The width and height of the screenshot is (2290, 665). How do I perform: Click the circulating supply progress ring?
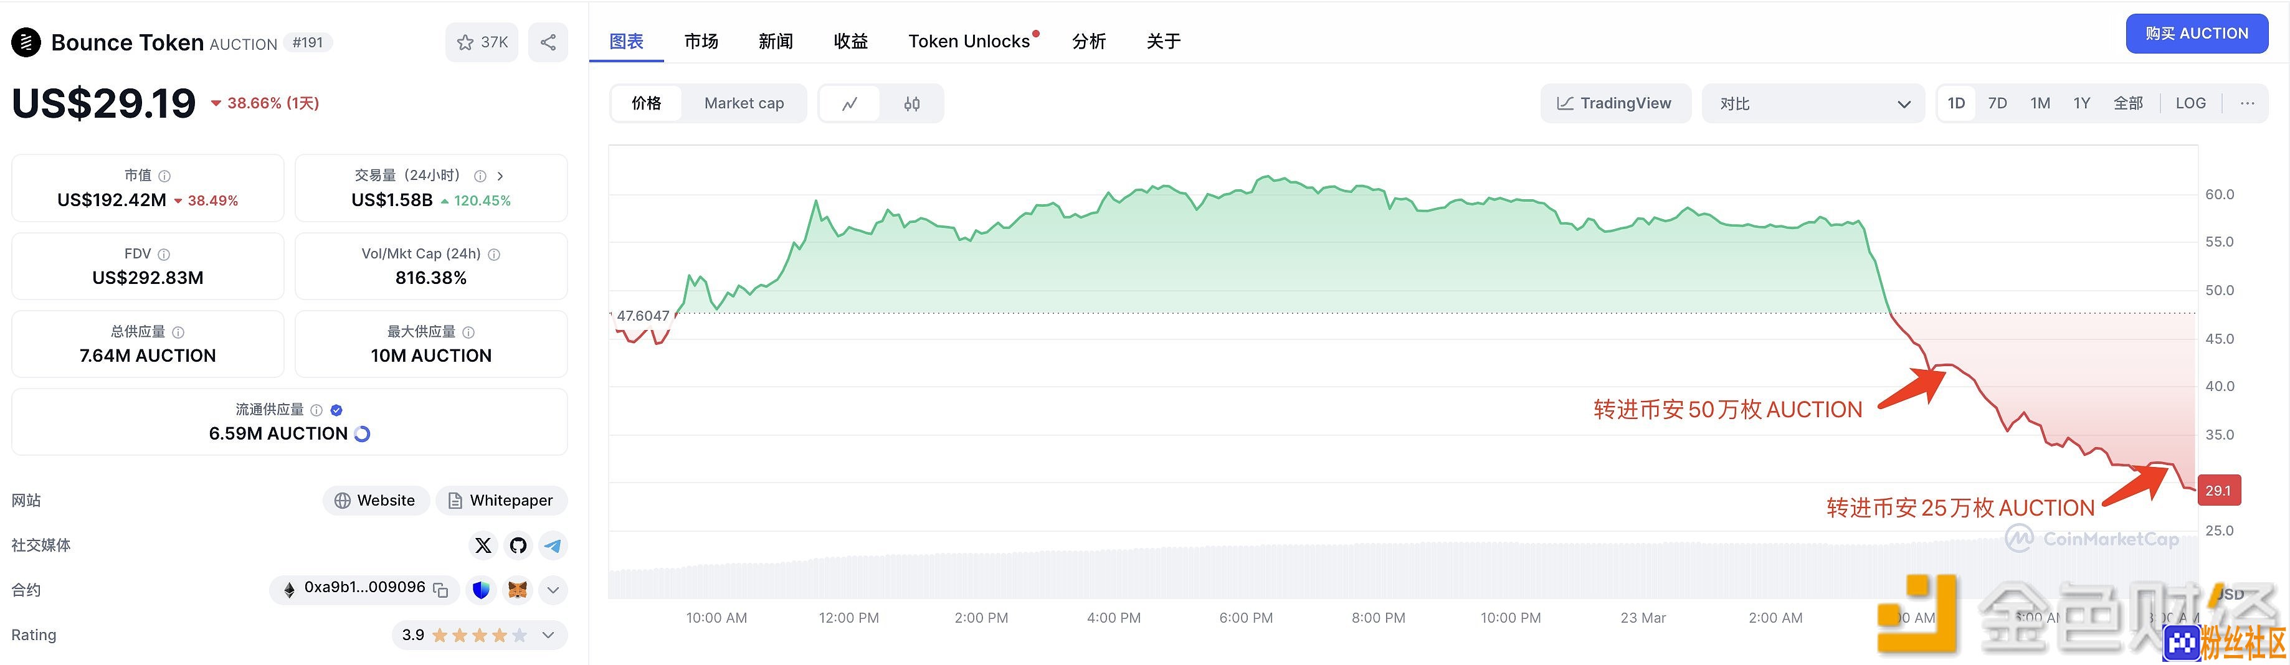coord(362,434)
